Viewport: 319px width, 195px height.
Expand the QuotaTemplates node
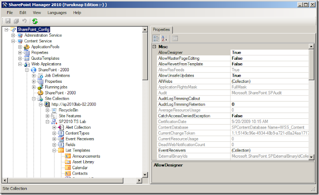pyautogui.click(x=20, y=58)
